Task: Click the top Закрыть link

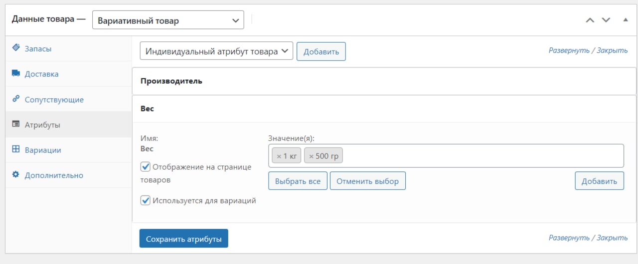Action: click(x=613, y=50)
